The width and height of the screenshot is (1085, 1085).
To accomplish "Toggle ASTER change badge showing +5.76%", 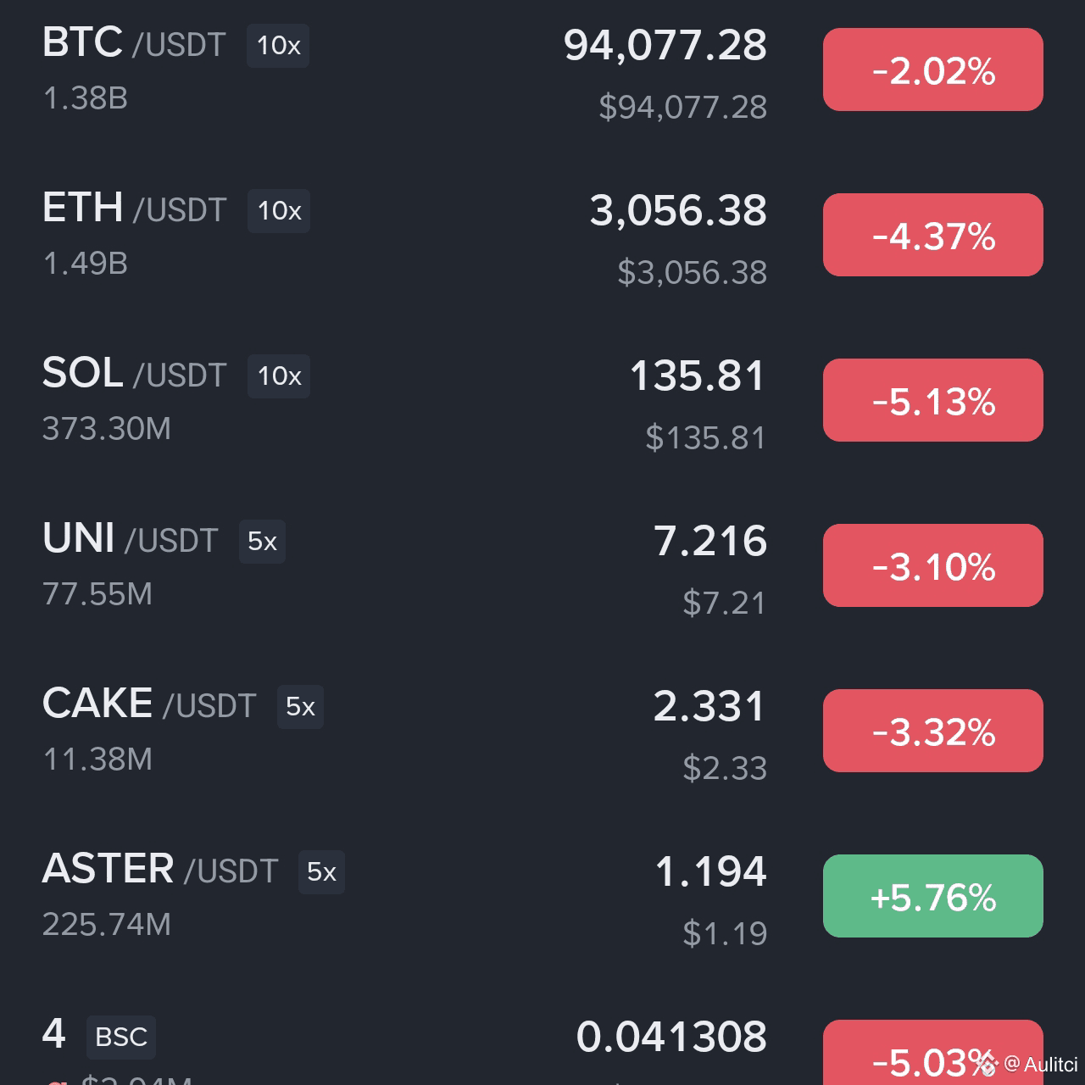I will (x=933, y=896).
